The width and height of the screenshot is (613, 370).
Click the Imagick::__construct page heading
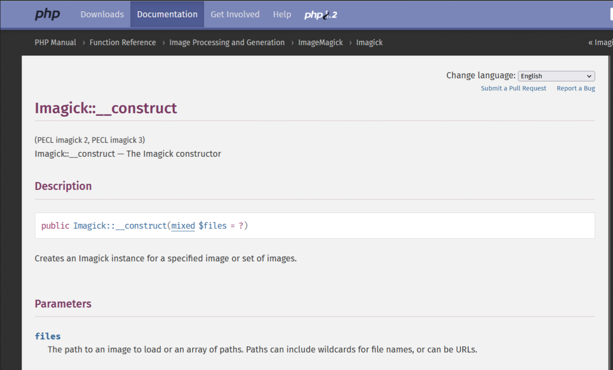[106, 108]
